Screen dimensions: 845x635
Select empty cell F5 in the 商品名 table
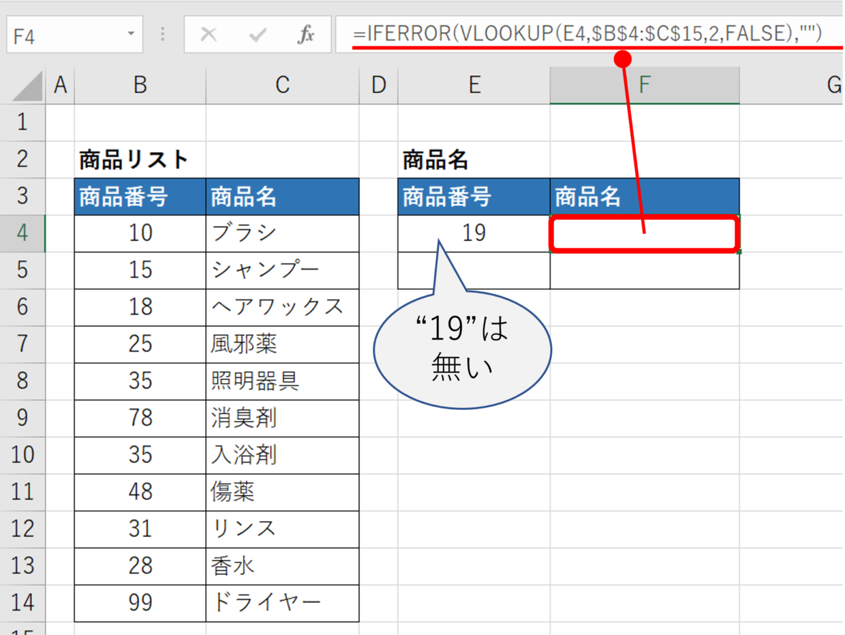tap(645, 270)
